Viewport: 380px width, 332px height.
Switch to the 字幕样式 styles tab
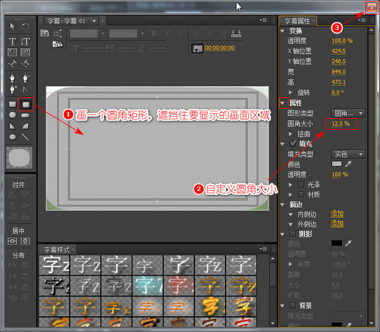pos(57,250)
